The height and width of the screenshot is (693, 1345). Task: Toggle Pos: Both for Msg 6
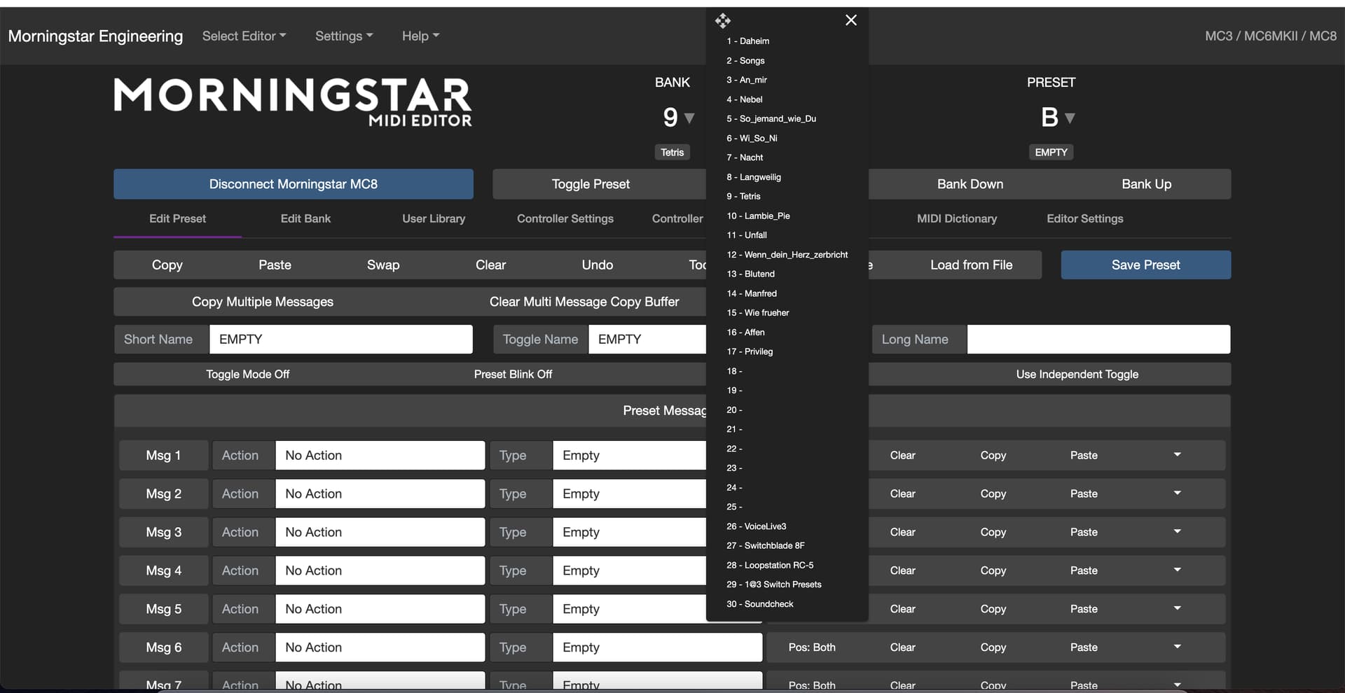(x=812, y=647)
